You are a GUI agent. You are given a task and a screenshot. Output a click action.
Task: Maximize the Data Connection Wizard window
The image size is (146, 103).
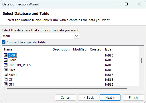126,4
